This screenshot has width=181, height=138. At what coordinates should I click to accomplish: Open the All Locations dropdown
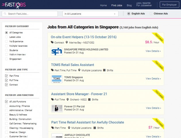[x=90, y=14]
